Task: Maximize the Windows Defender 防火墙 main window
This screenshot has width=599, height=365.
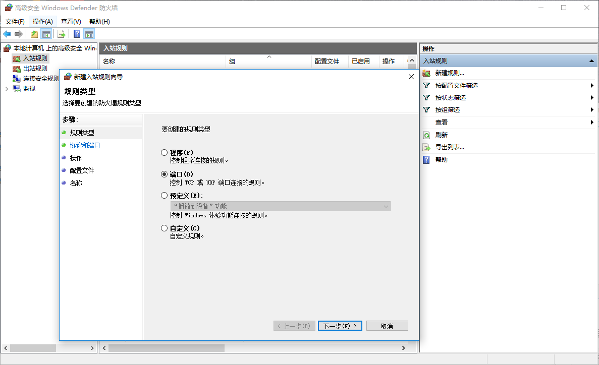Action: click(564, 8)
